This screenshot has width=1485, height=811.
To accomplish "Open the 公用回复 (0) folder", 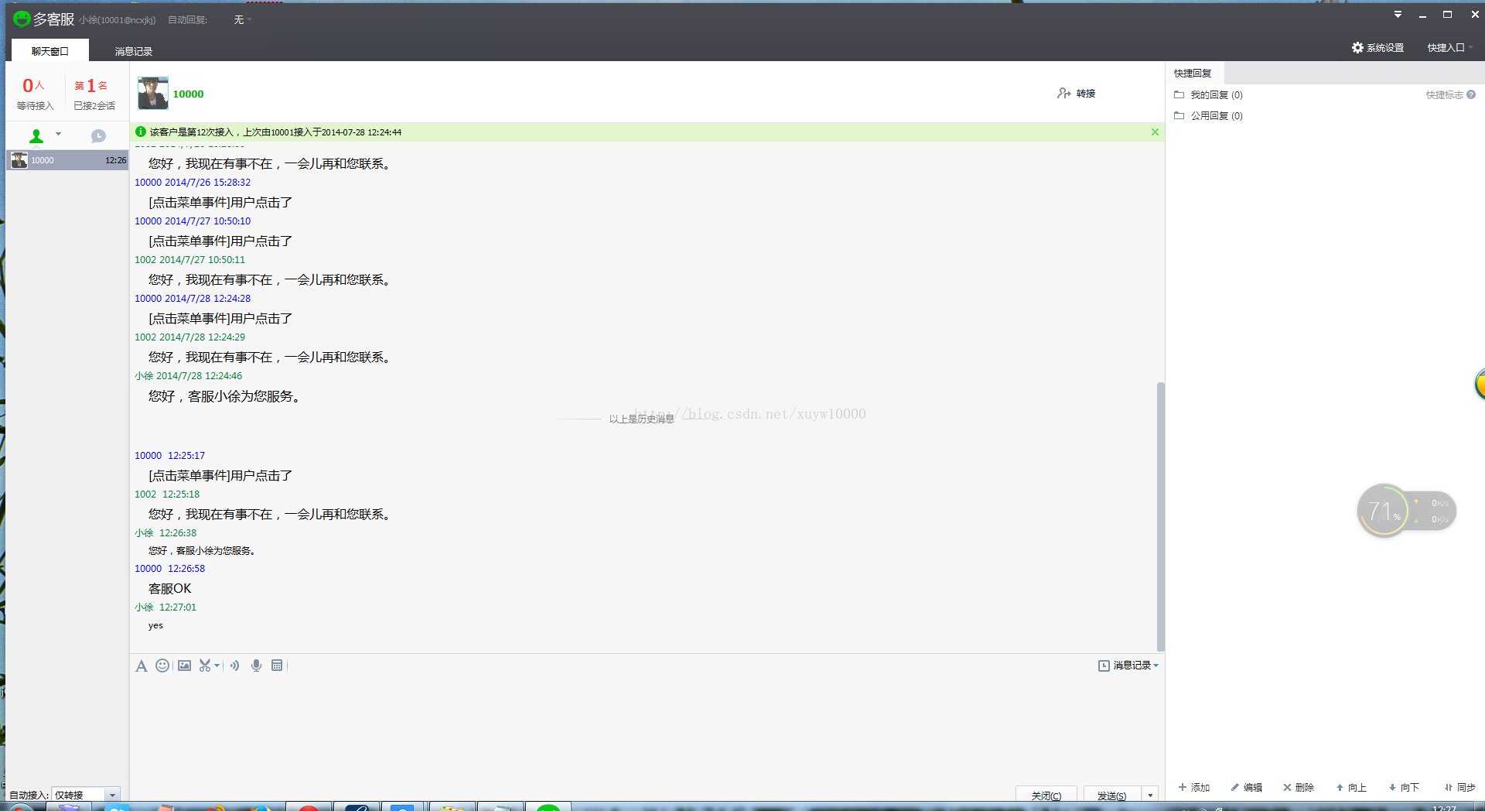I will (1217, 116).
